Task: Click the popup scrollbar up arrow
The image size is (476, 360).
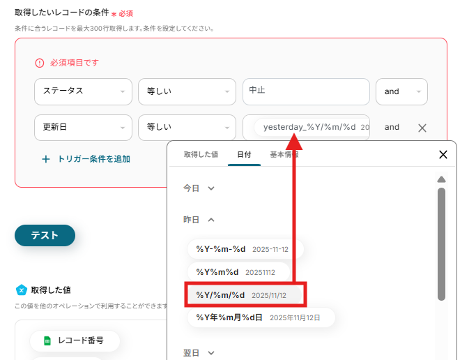Action: (x=441, y=179)
